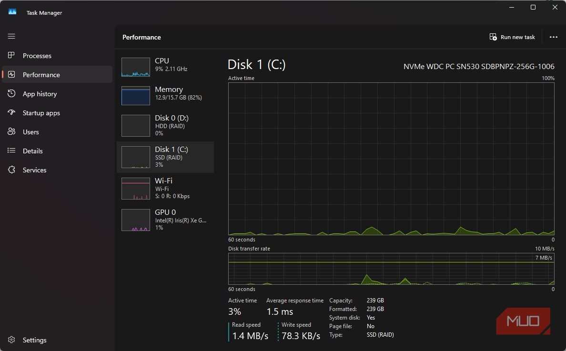Click the HDD (RAID) label
566x351 pixels.
(170, 126)
